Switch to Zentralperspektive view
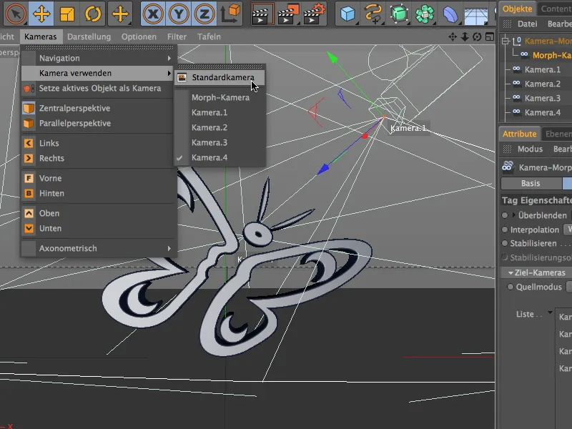The image size is (572, 429). [x=99, y=109]
